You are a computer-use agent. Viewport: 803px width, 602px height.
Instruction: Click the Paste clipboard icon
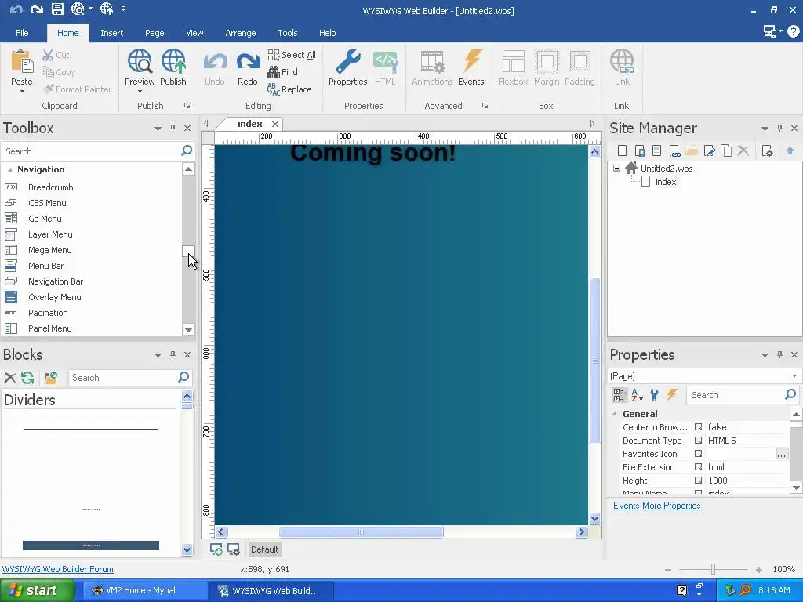(22, 62)
